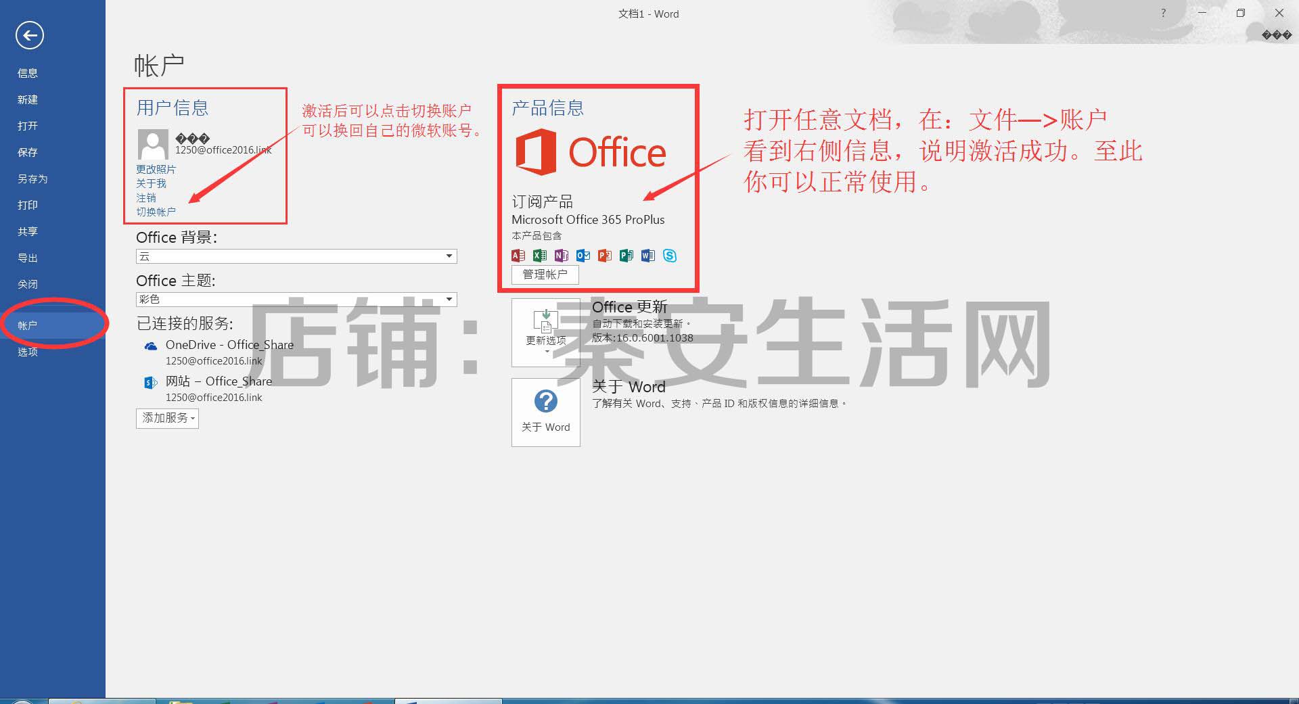The height and width of the screenshot is (704, 1299).
Task: Open 共享 in the sidebar
Action: 28,231
